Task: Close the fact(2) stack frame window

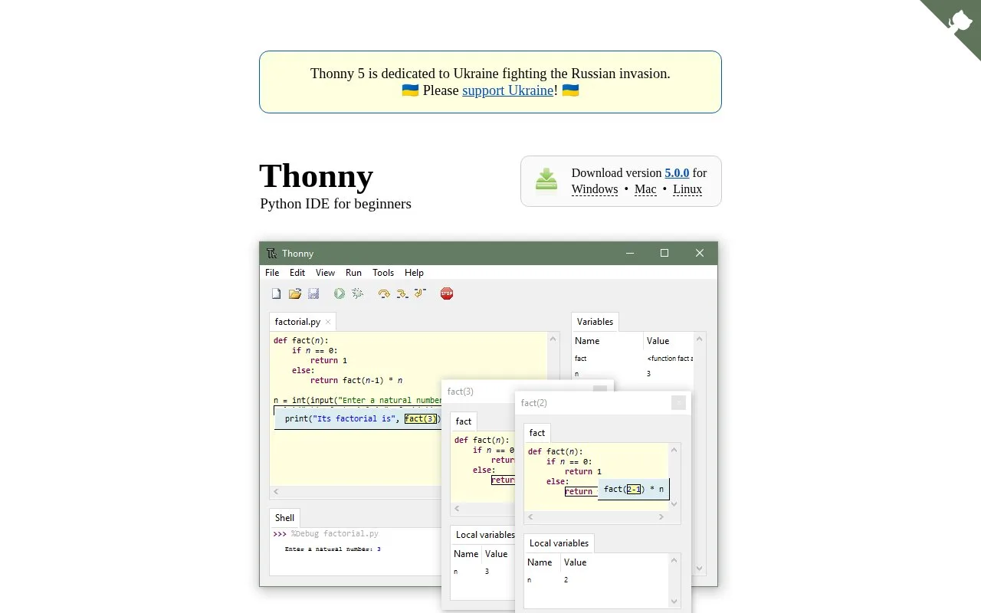Action: click(678, 402)
